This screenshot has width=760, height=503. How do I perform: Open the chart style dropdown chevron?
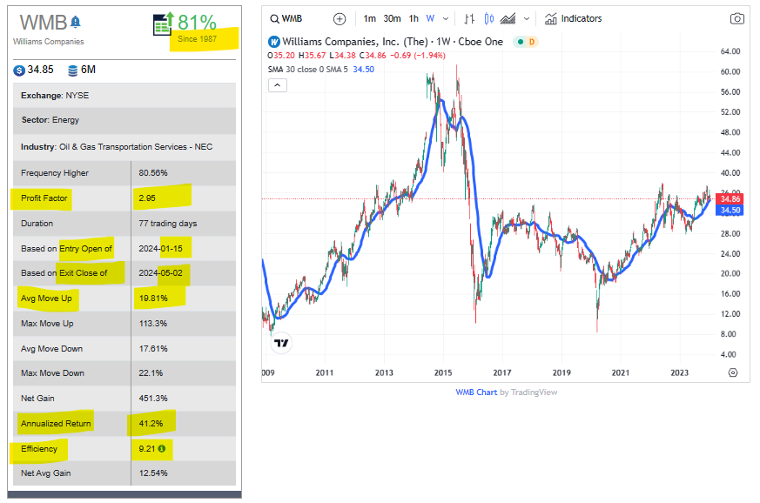tap(527, 19)
